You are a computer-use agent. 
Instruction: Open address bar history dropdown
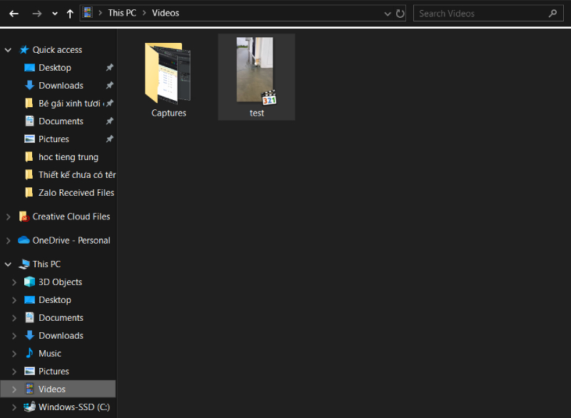pos(388,14)
